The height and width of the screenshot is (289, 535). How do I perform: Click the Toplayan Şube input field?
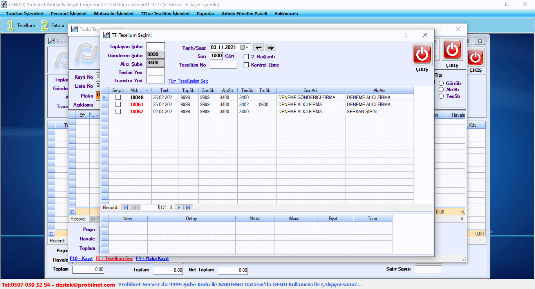click(x=155, y=47)
